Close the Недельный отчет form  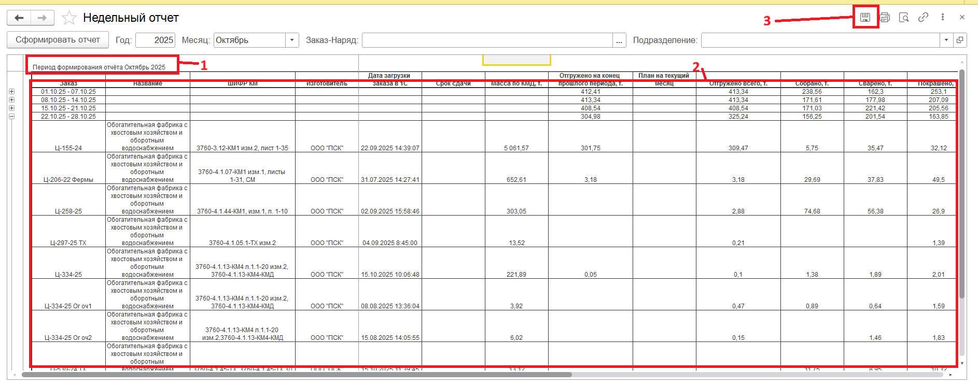point(962,17)
